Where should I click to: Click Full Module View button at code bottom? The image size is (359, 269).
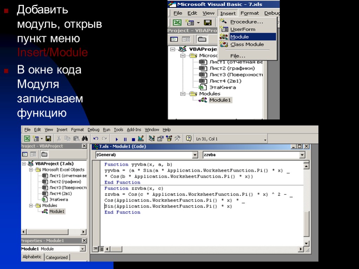point(101,249)
